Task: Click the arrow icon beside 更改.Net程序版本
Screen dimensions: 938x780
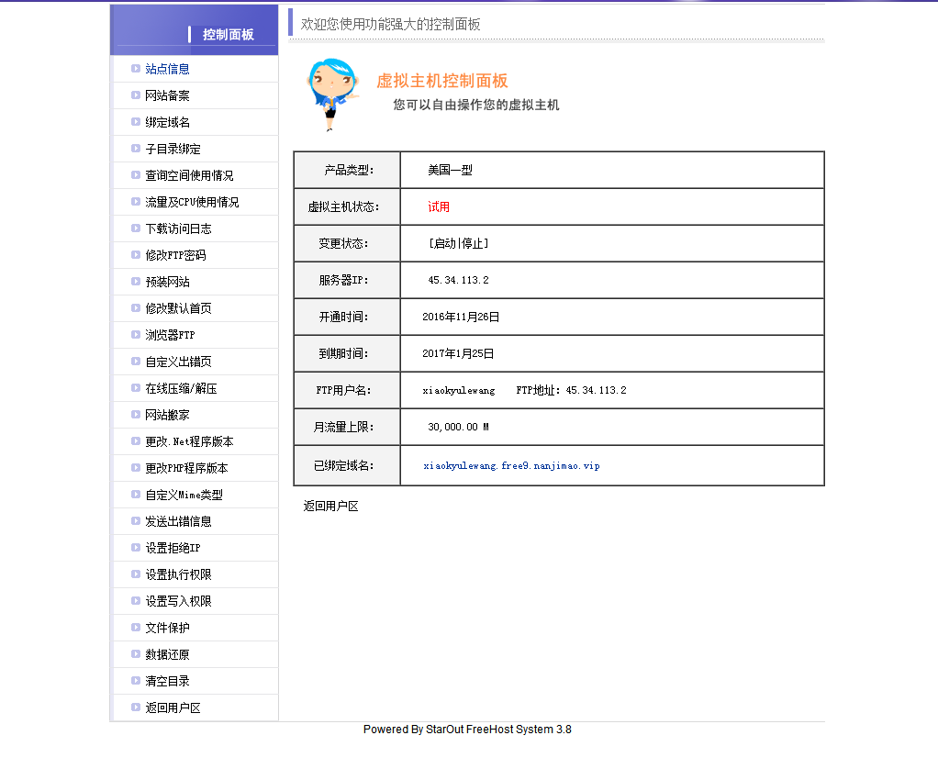Action: coord(136,440)
